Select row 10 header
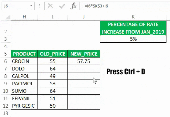 [5, 91]
